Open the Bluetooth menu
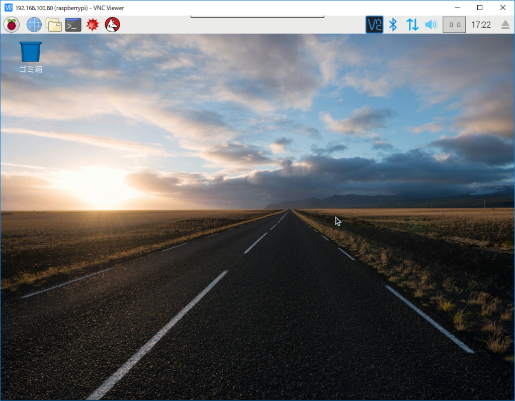This screenshot has height=401, width=515. (393, 25)
